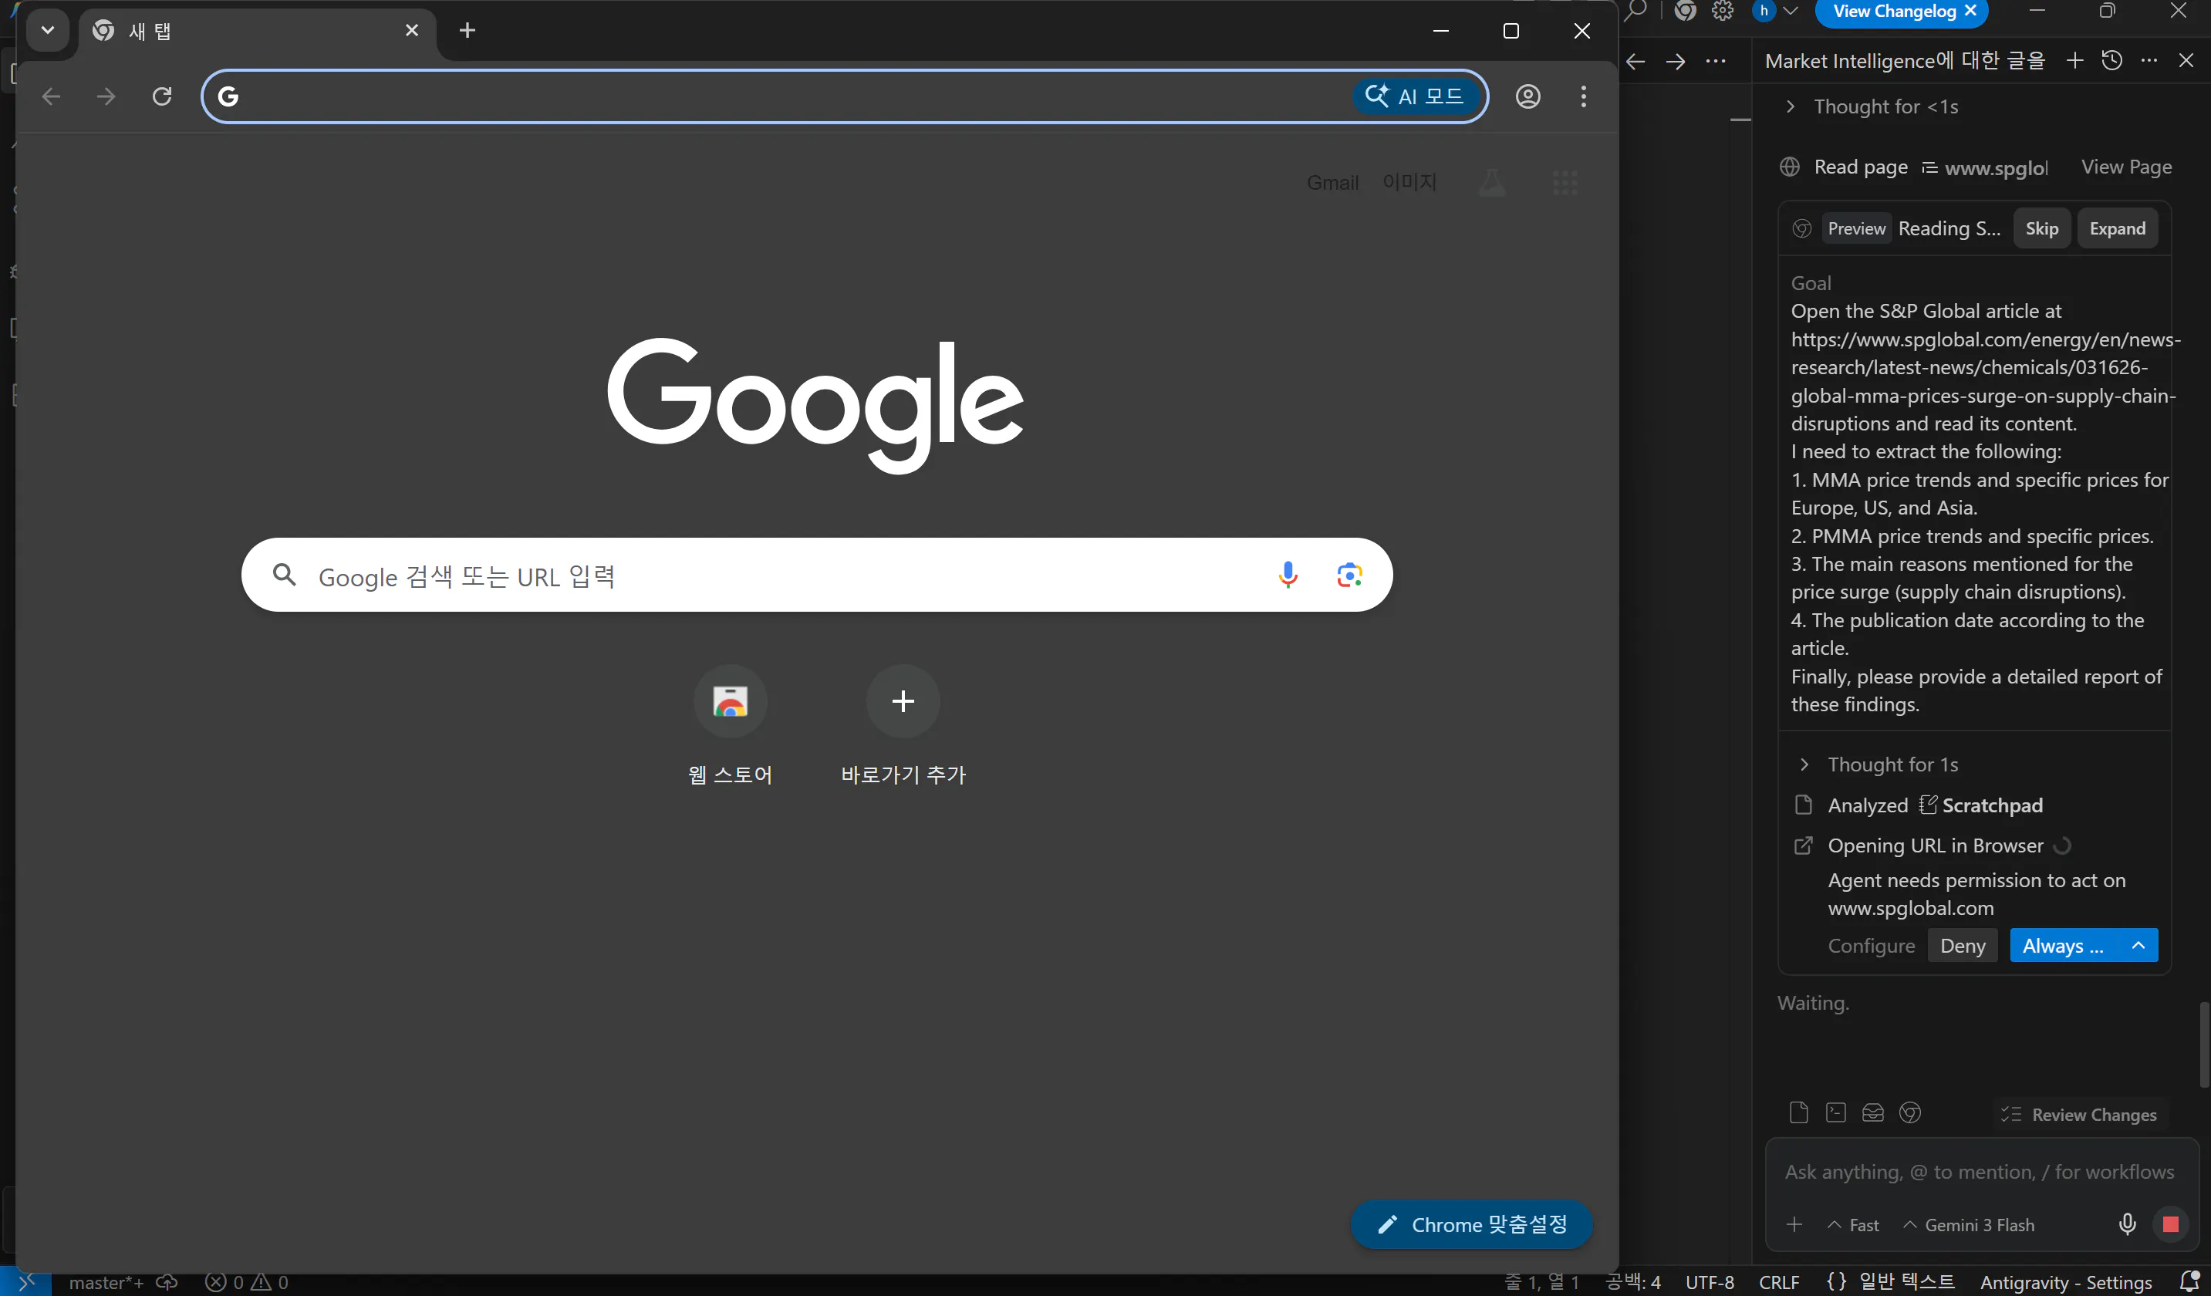
Task: Open a new Chrome tab with the plus
Action: click(x=468, y=31)
